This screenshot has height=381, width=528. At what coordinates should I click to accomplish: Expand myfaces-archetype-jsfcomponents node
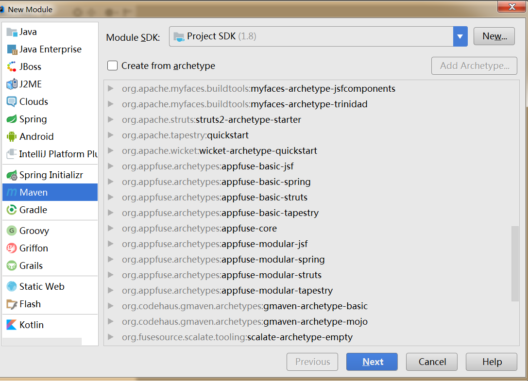pos(110,88)
